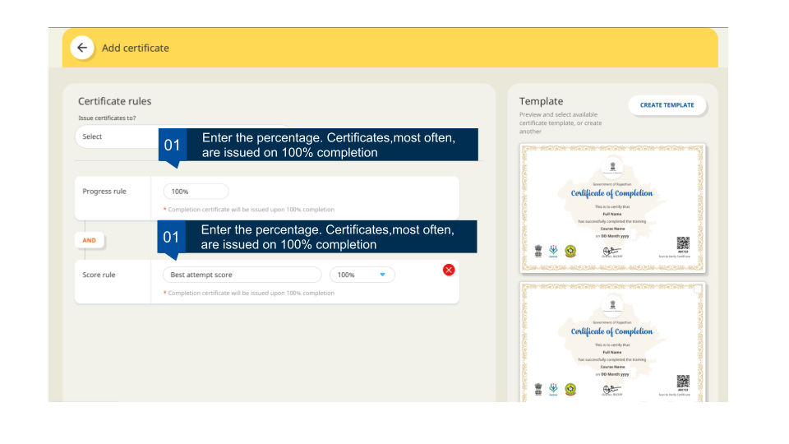This screenshot has width=789, height=444.
Task: Click the QR code on first certificate template
Action: 682,243
